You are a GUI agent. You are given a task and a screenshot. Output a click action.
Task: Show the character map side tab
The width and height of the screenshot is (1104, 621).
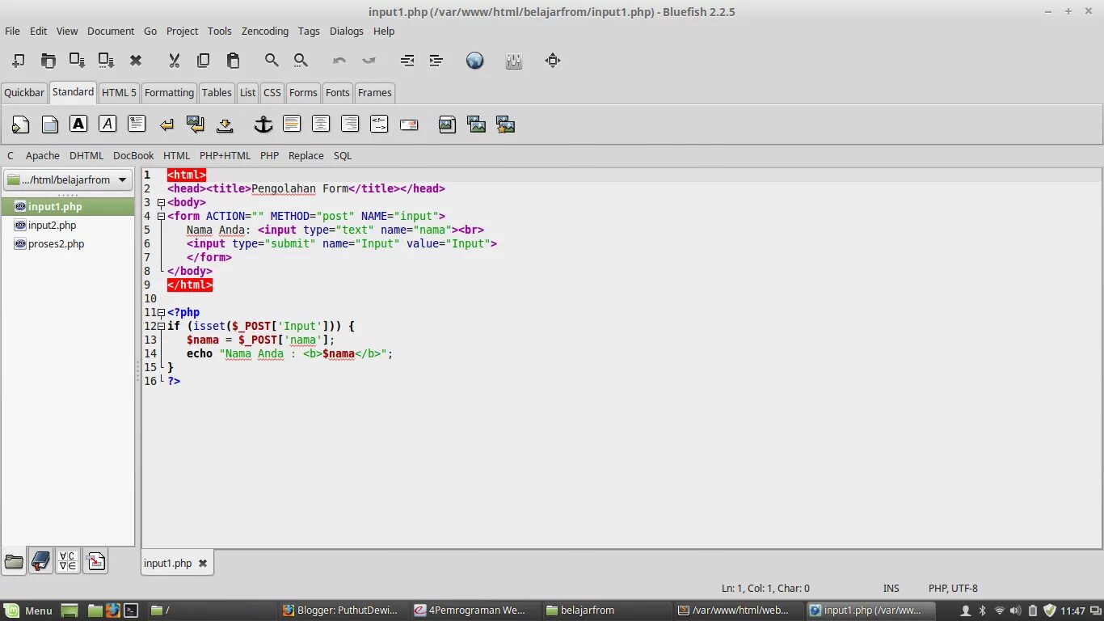(x=68, y=561)
